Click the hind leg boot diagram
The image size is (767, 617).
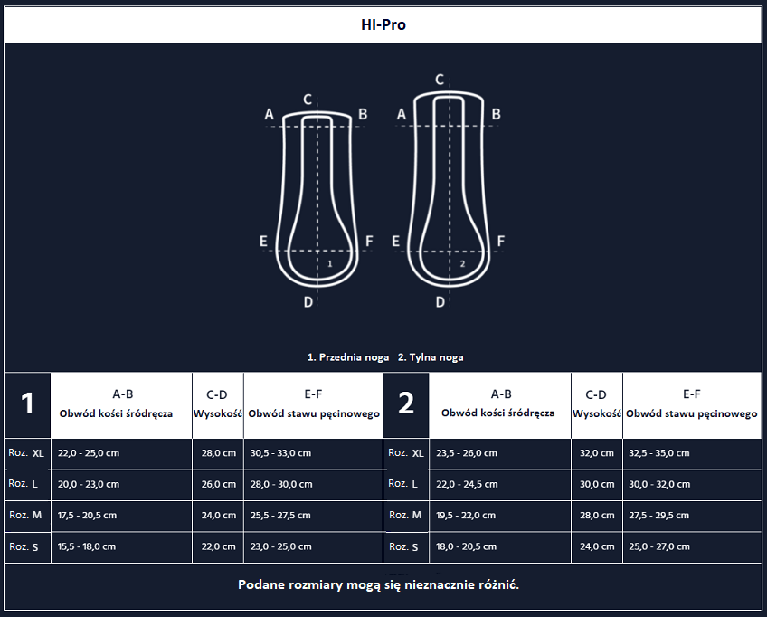coord(450,190)
